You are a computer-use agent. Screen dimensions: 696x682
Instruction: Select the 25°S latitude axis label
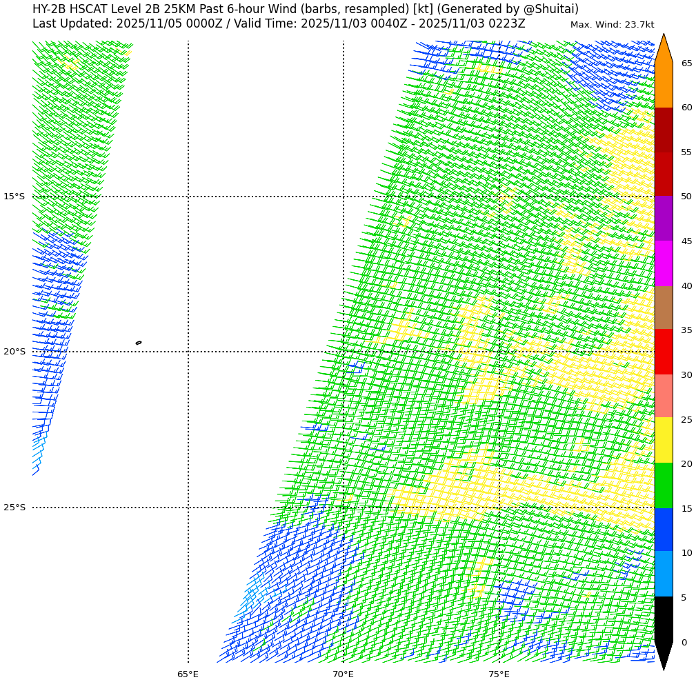tap(14, 508)
